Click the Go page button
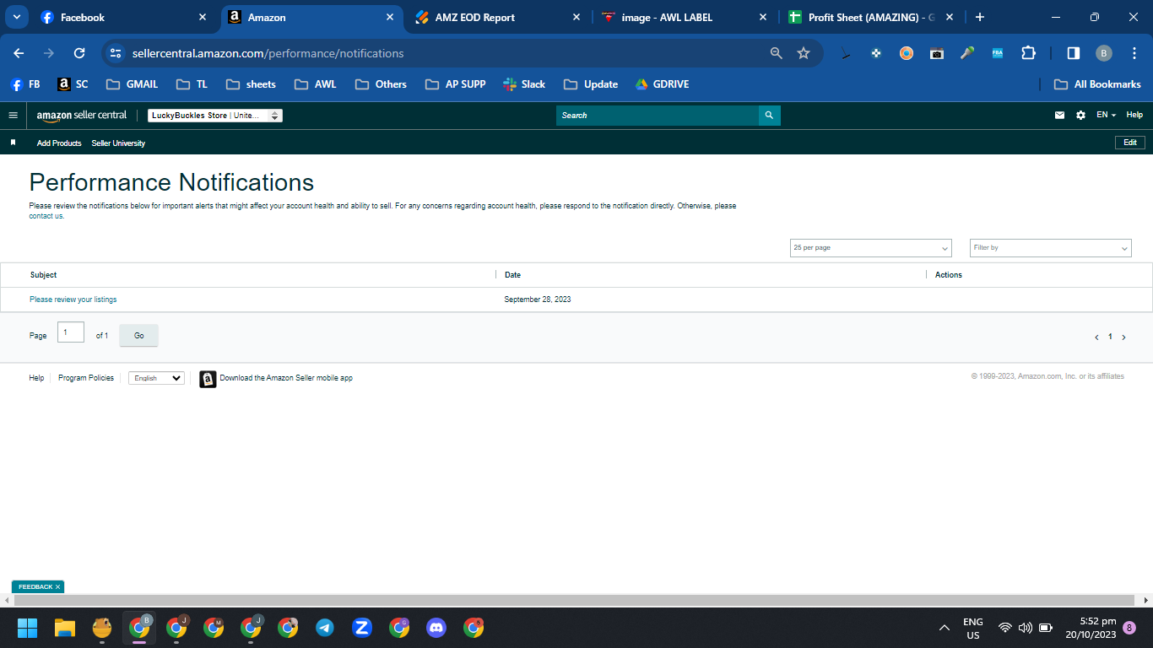1153x648 pixels. (139, 336)
